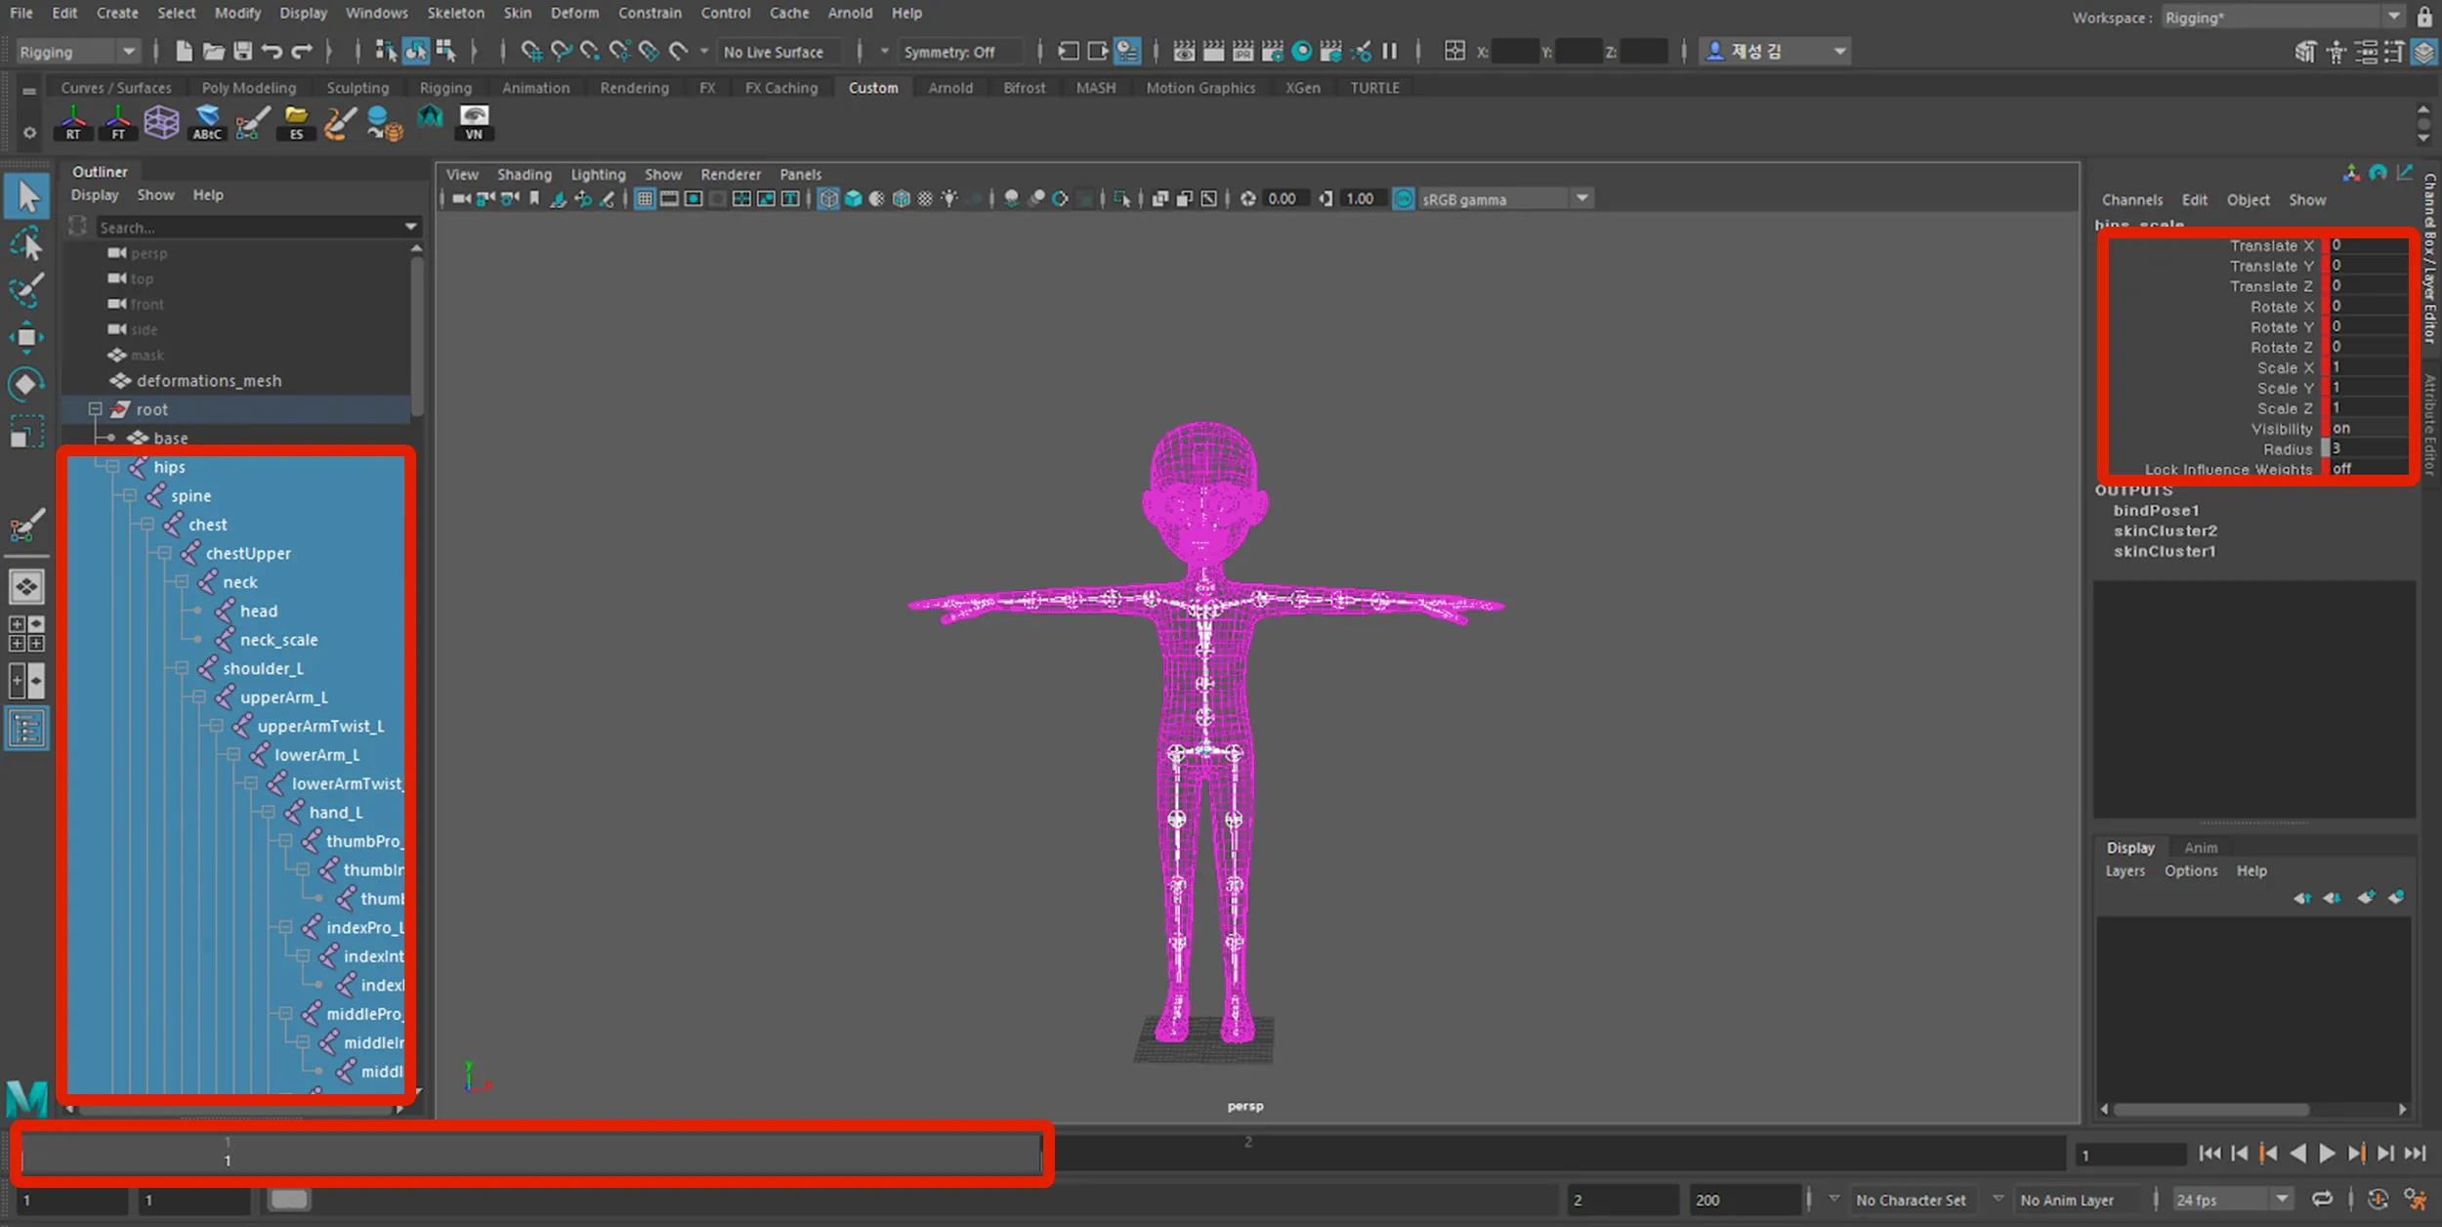
Task: Click the RT shelf icon
Action: pos(73,123)
